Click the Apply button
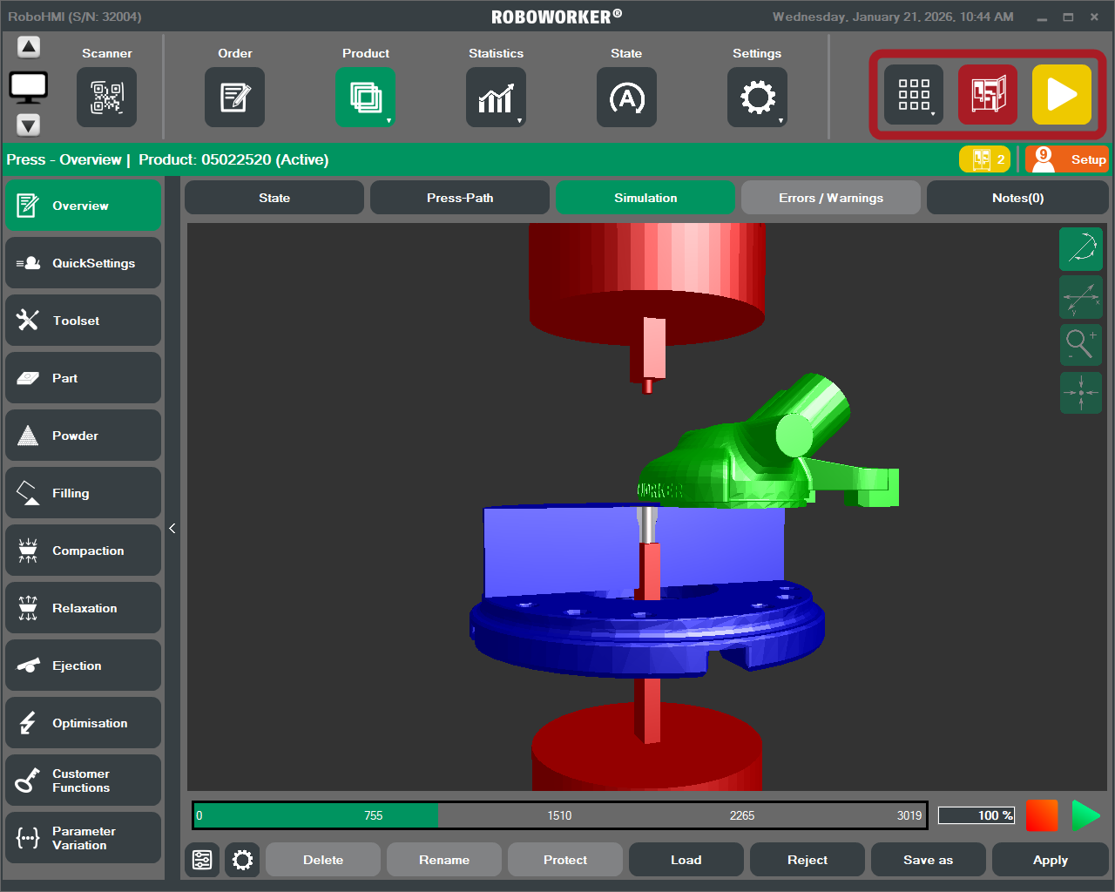The height and width of the screenshot is (892, 1115). point(1051,860)
